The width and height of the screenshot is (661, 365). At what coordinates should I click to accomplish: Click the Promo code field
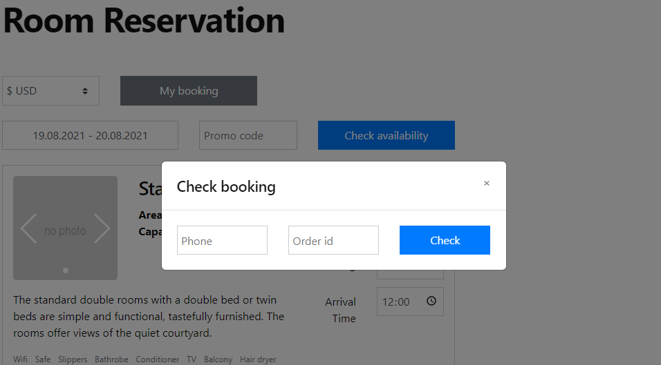[248, 135]
